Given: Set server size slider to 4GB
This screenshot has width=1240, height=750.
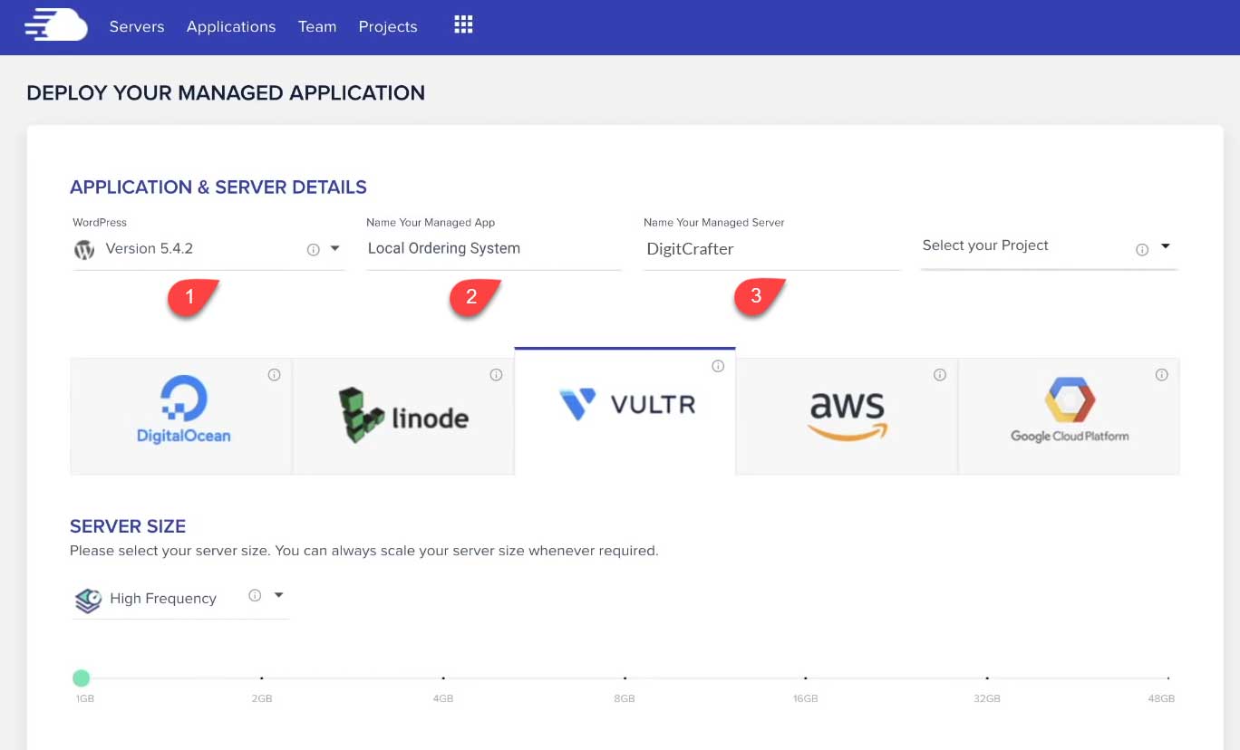Looking at the screenshot, I should [443, 678].
